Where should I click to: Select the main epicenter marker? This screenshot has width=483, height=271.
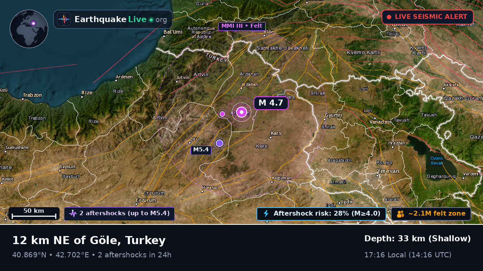coord(242,112)
